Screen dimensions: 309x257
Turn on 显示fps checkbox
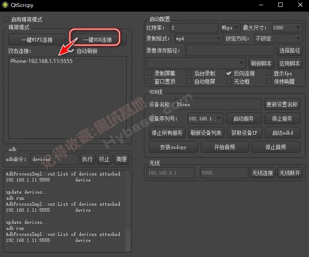(268, 73)
